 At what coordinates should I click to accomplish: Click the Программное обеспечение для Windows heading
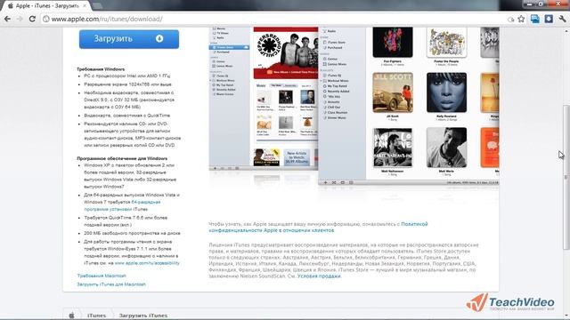coord(122,158)
